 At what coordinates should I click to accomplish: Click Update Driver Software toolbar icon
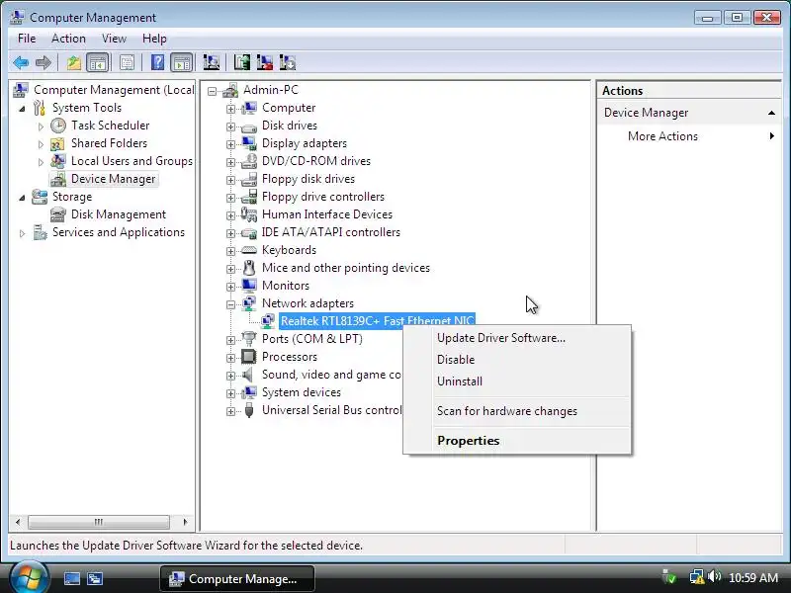[242, 62]
